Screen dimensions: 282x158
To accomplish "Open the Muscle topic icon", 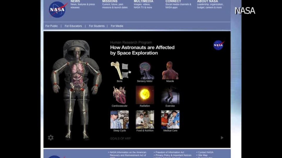I will click(170, 70).
